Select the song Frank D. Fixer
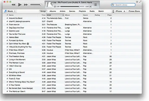 [14, 79]
